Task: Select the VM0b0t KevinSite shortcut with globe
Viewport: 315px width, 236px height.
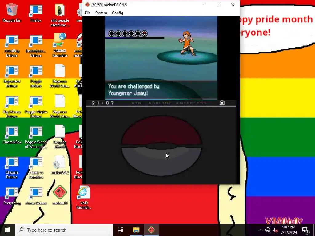Action: coord(60,45)
